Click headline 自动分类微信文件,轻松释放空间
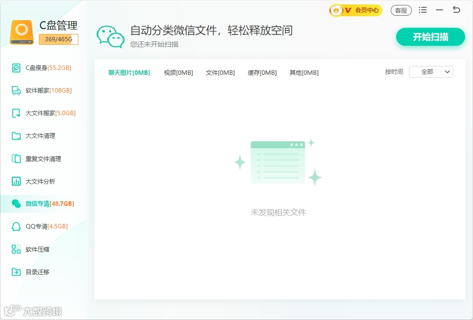The image size is (473, 320). coord(211,31)
